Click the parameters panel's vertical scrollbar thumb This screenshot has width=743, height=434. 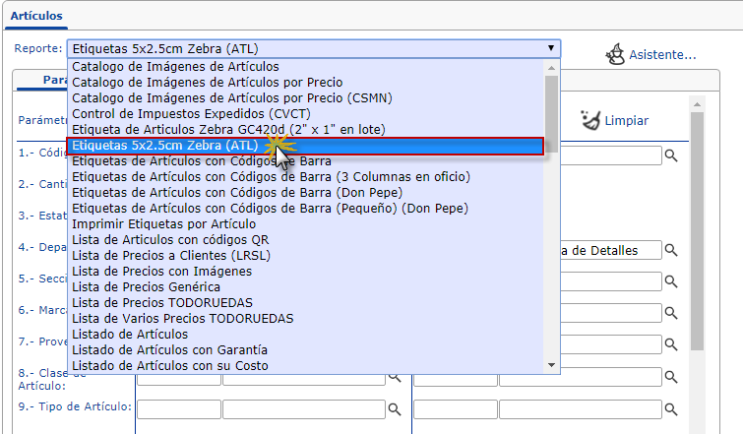pyautogui.click(x=697, y=226)
